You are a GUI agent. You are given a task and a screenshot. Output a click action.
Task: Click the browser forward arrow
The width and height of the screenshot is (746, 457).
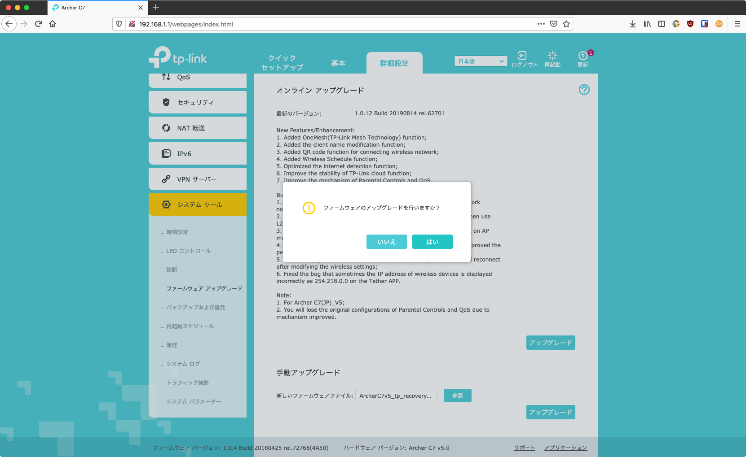pyautogui.click(x=24, y=24)
